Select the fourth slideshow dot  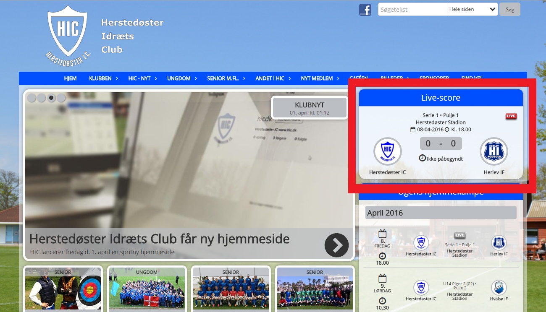(x=61, y=98)
